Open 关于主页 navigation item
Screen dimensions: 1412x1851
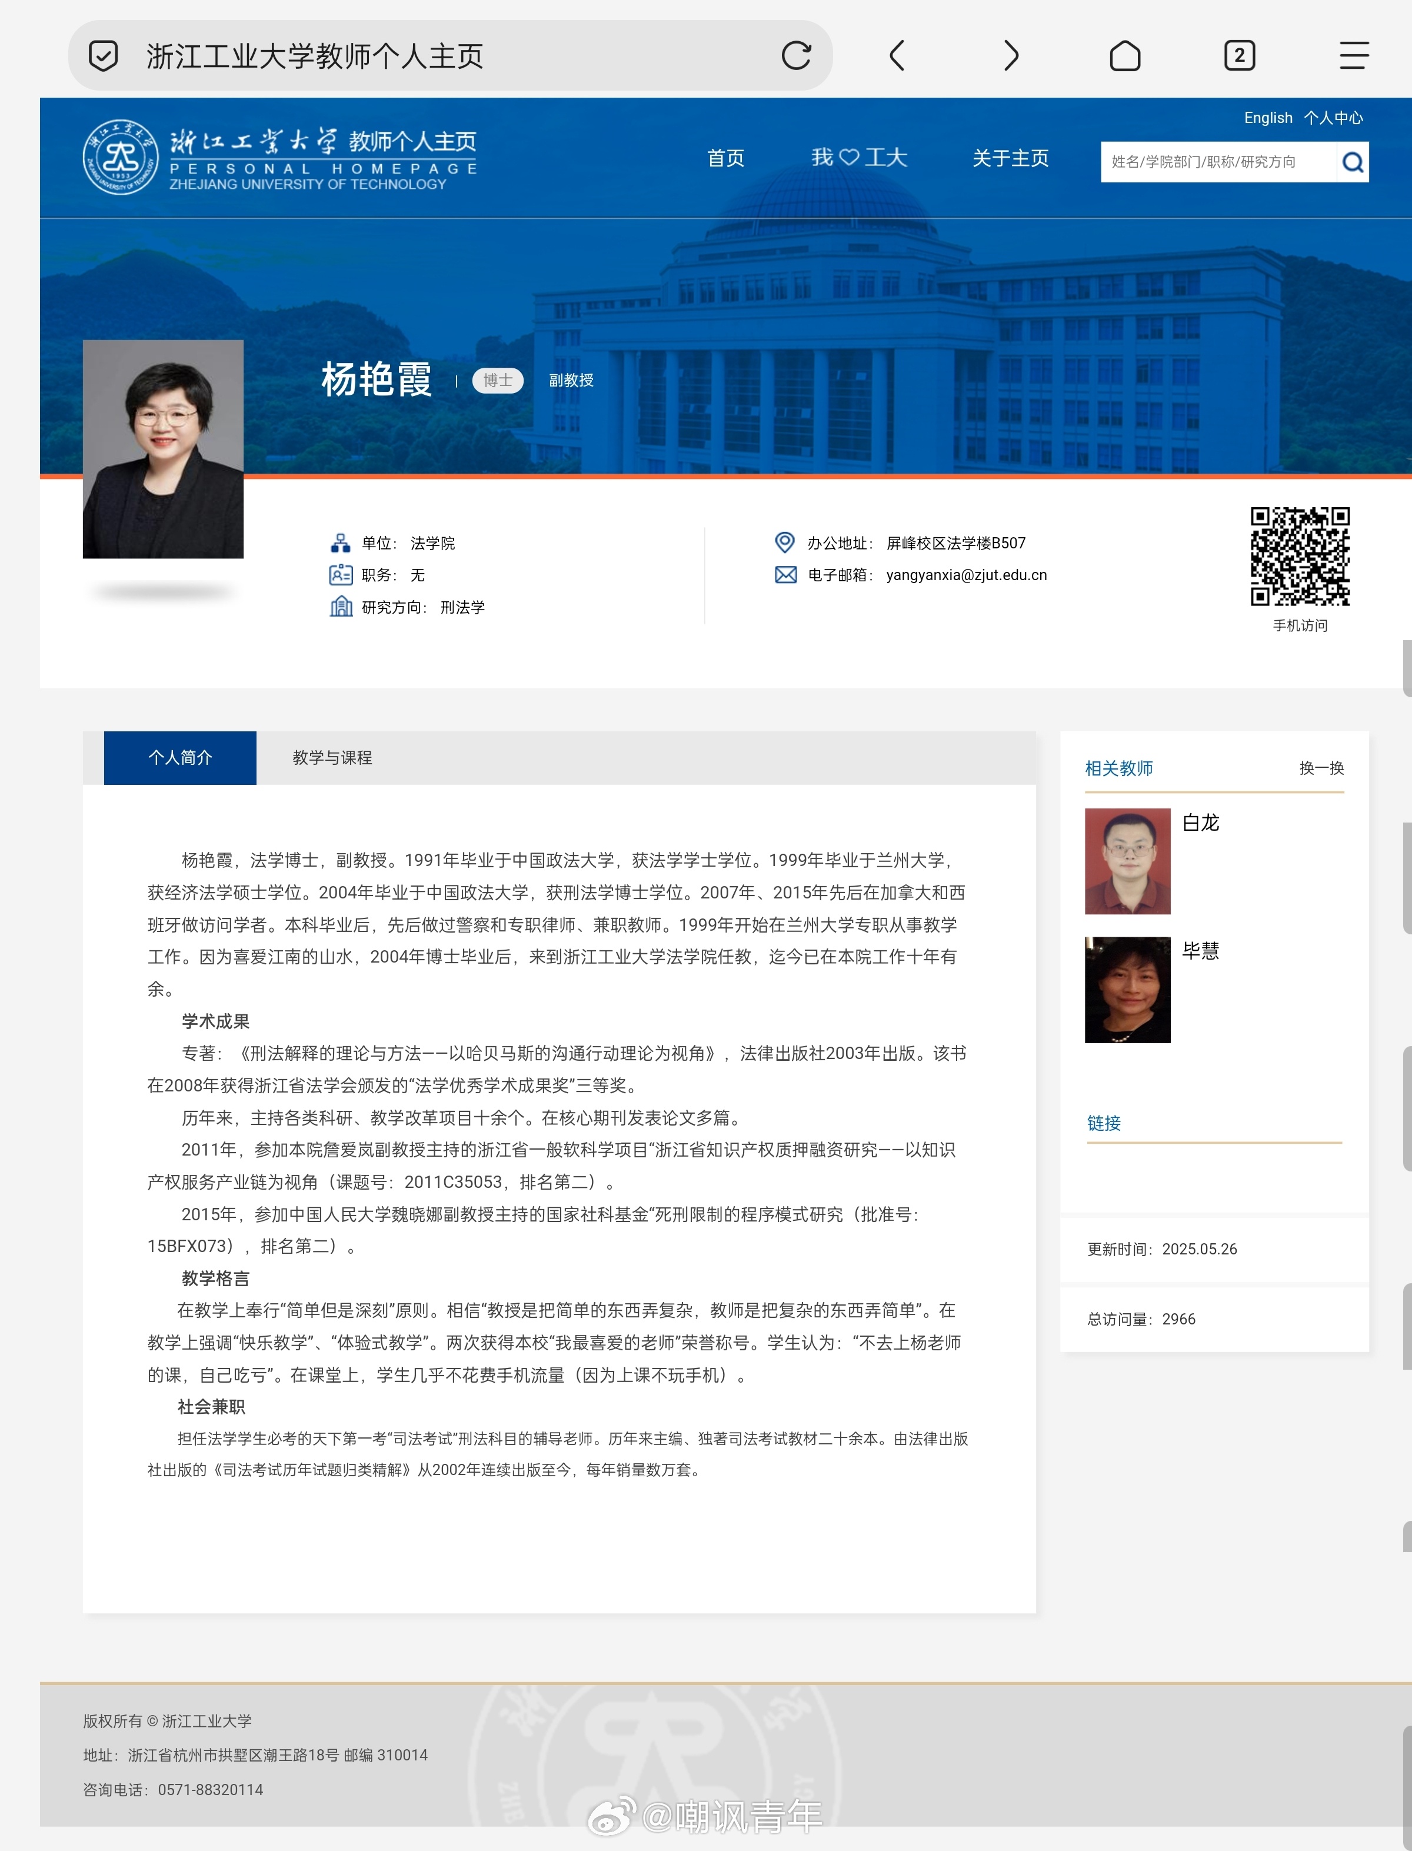[1010, 158]
